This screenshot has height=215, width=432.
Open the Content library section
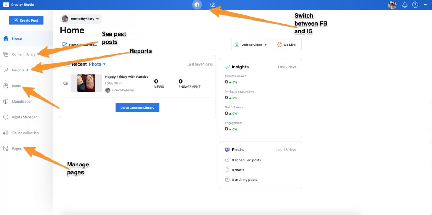23,54
